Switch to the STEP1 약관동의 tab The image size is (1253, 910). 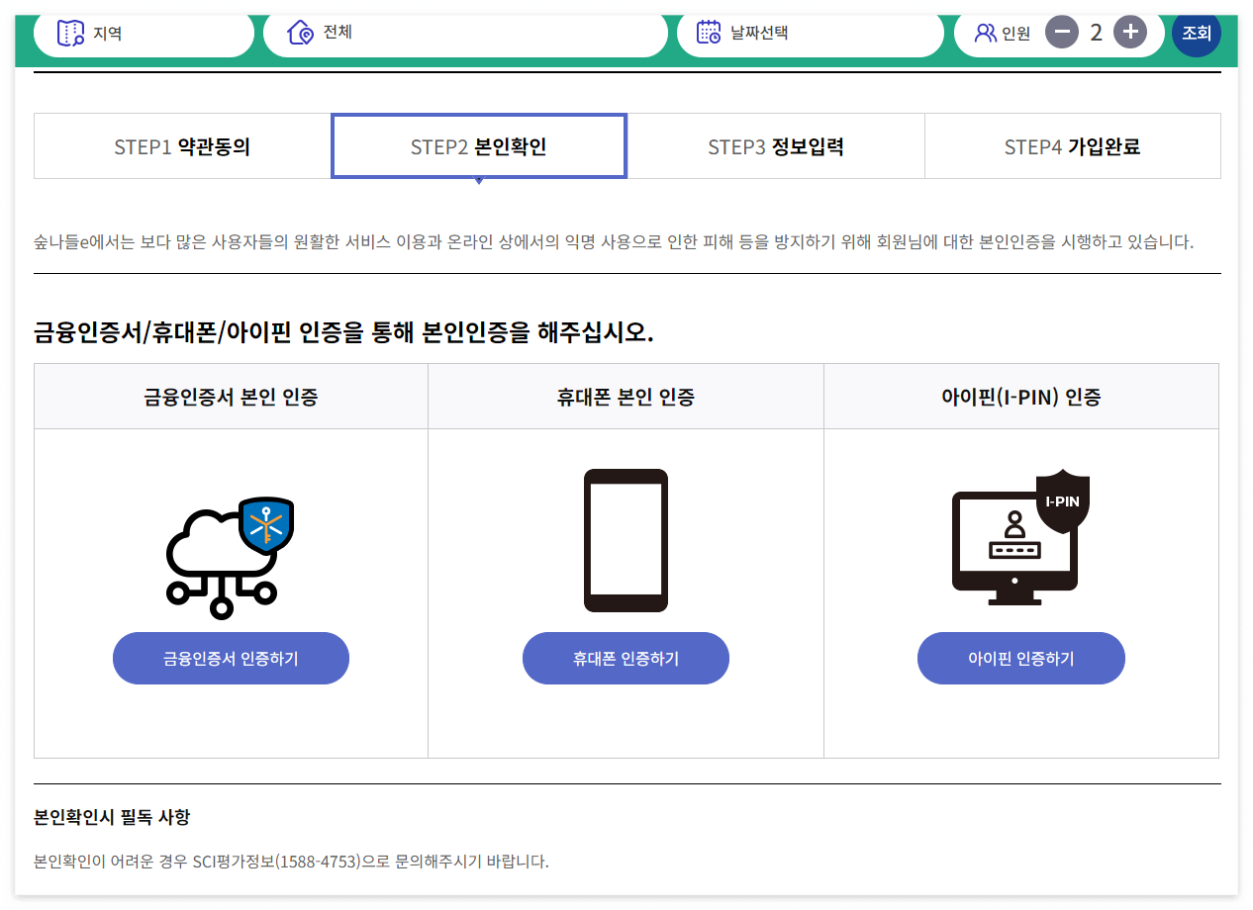tap(182, 145)
